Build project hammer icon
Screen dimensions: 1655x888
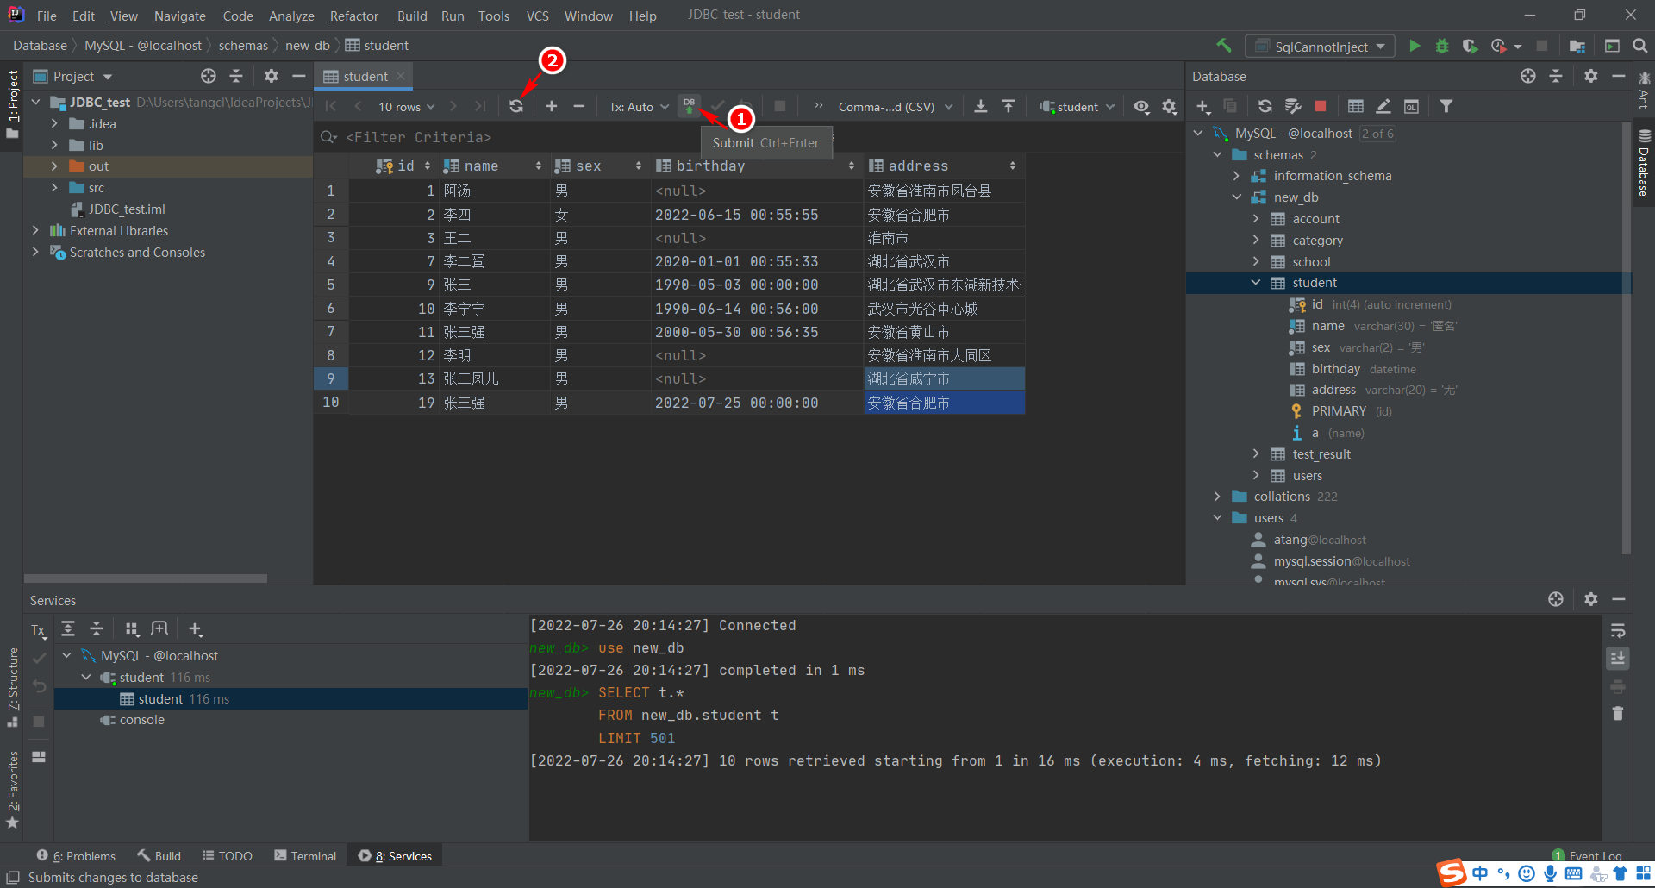tap(1224, 46)
